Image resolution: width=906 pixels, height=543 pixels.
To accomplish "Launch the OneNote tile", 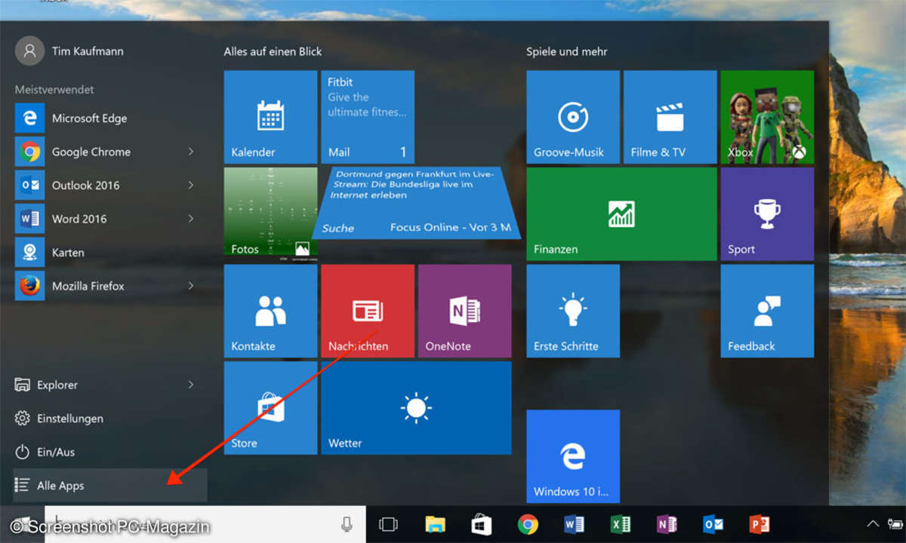I will coord(464,311).
